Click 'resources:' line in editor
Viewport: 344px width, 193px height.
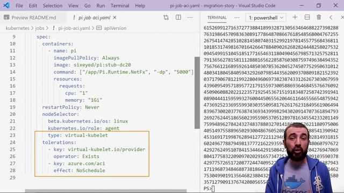(68, 79)
